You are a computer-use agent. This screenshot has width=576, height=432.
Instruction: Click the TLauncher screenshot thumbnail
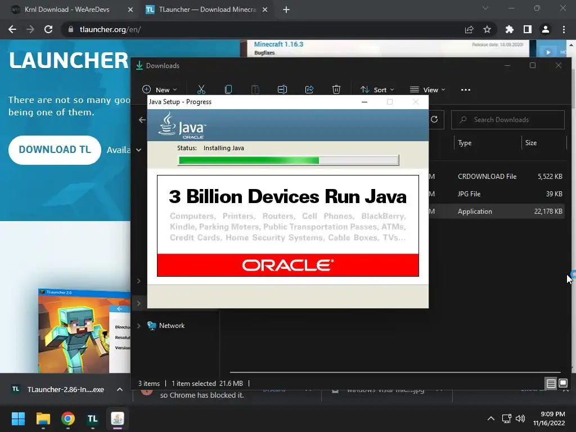[84, 331]
